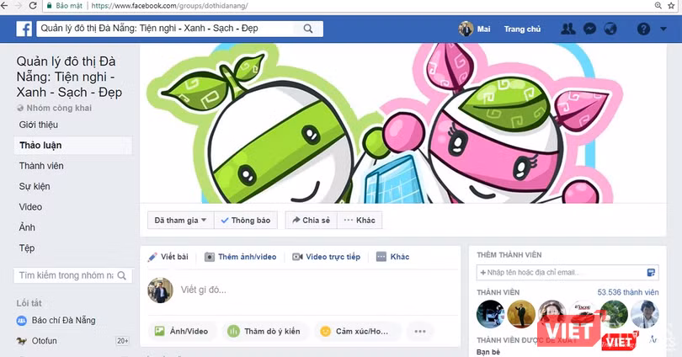Click the Cảm xúc/Ho... feeling button
This screenshot has height=357, width=682.
click(357, 332)
